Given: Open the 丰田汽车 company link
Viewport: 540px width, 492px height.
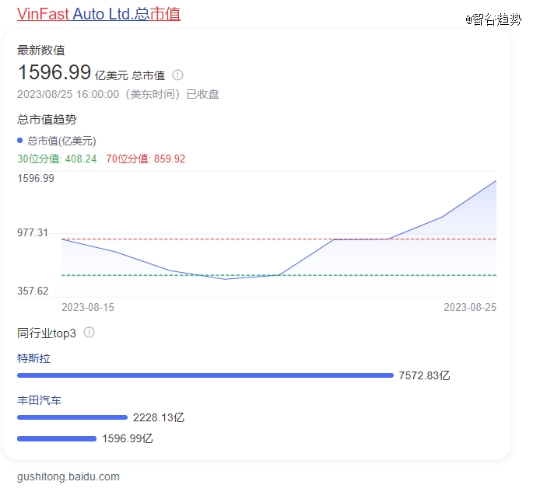Looking at the screenshot, I should point(39,400).
